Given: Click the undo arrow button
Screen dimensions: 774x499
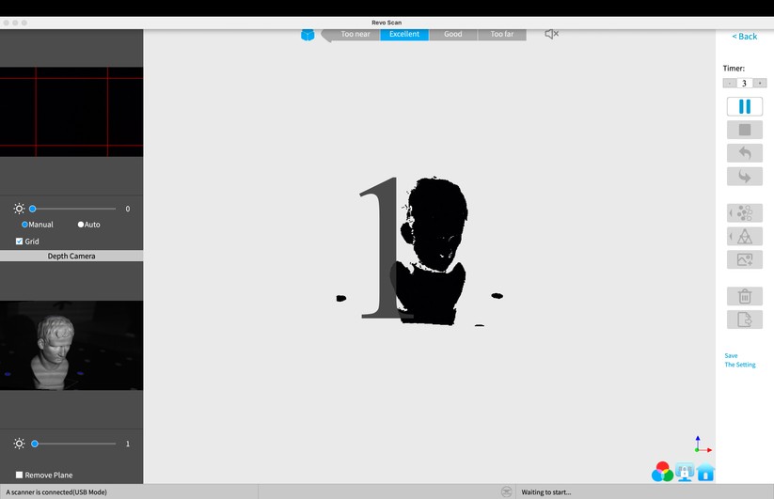Looking at the screenshot, I should (744, 152).
